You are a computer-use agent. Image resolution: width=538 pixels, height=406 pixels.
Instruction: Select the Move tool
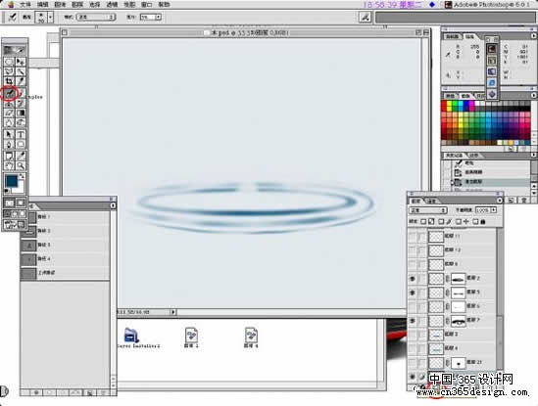point(21,62)
